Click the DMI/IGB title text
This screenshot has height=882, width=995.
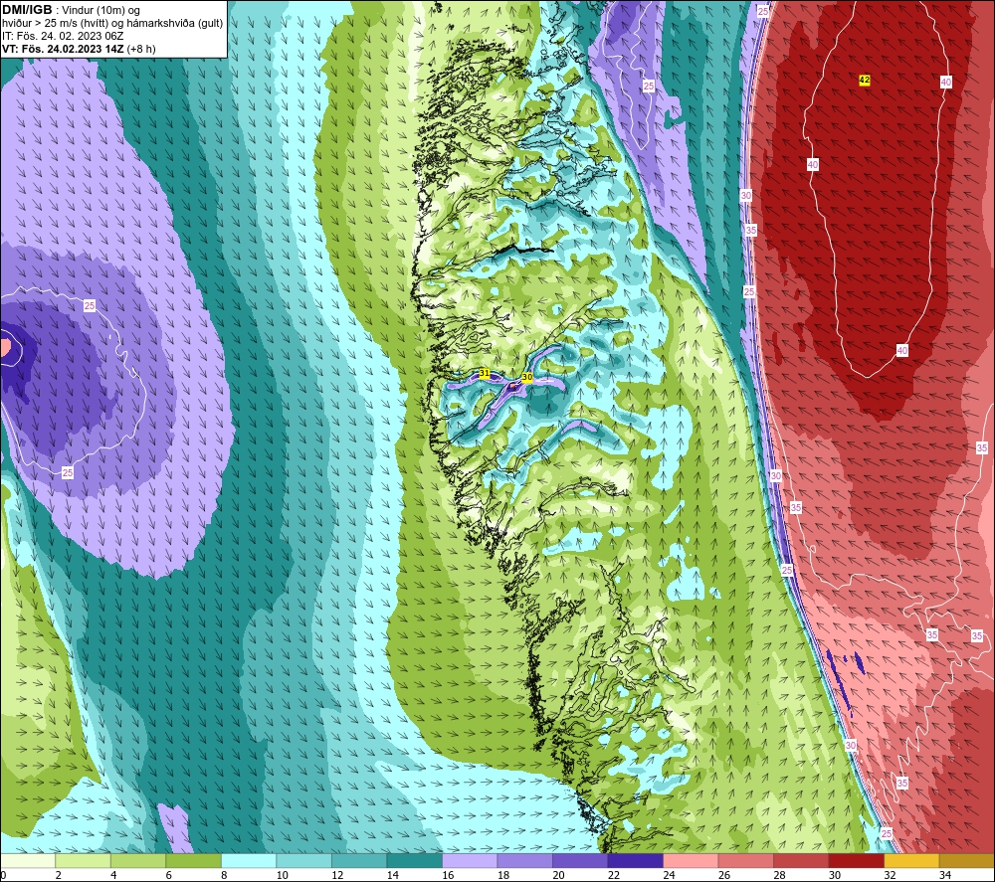point(27,10)
